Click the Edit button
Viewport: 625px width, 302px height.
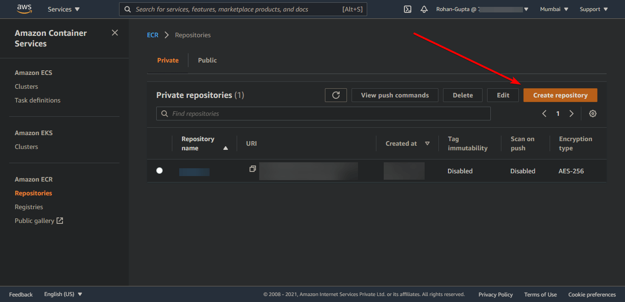coord(503,95)
